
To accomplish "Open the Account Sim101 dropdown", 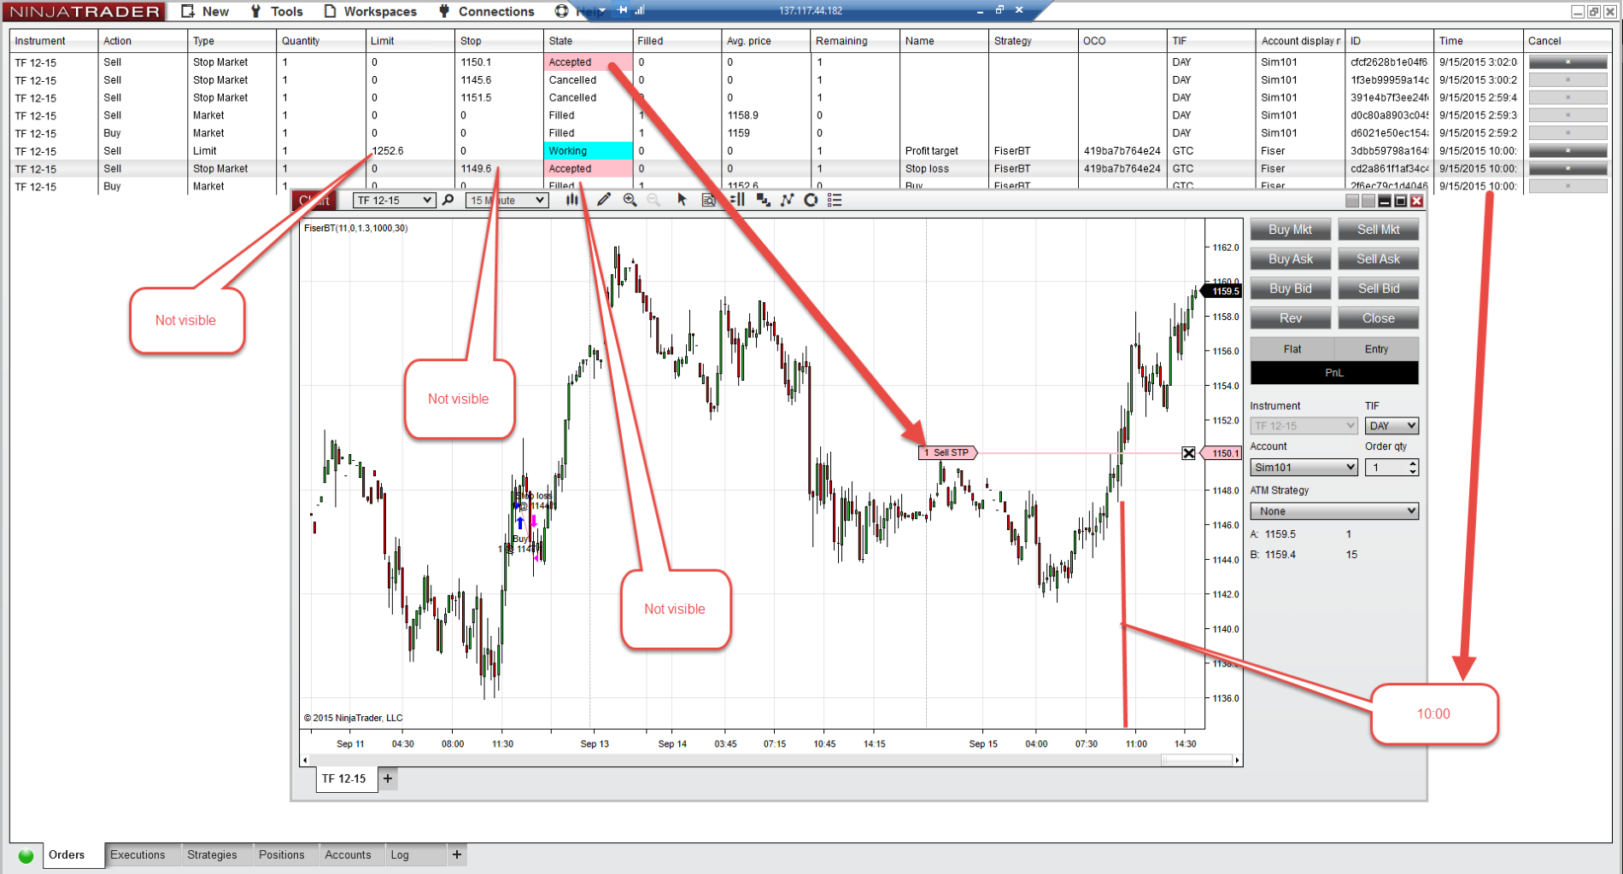I will coord(1304,468).
